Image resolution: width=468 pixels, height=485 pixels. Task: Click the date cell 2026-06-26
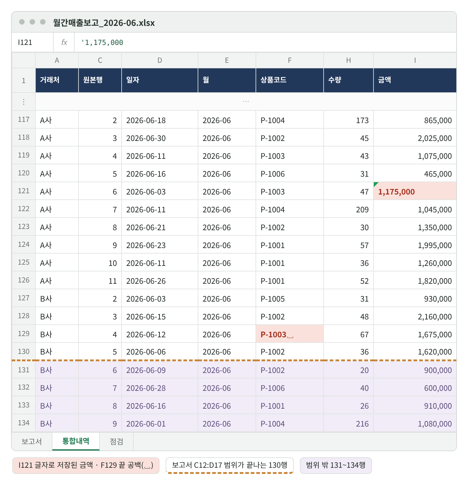tap(160, 280)
